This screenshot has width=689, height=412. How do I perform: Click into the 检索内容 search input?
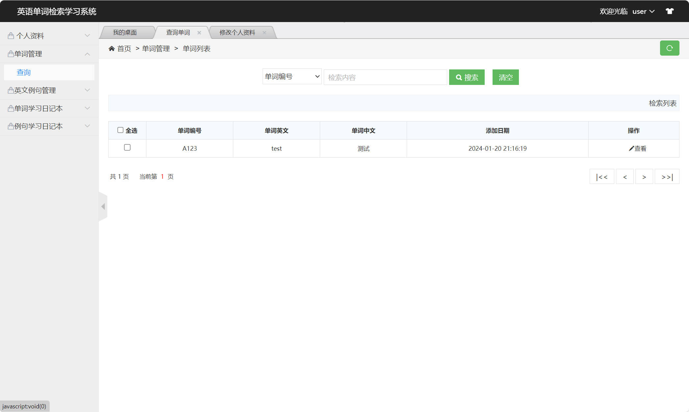385,77
